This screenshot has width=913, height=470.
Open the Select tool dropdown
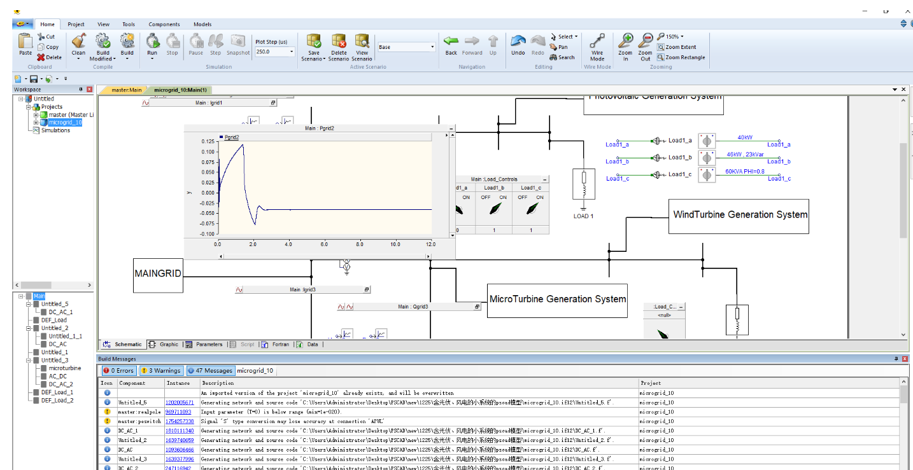click(576, 37)
